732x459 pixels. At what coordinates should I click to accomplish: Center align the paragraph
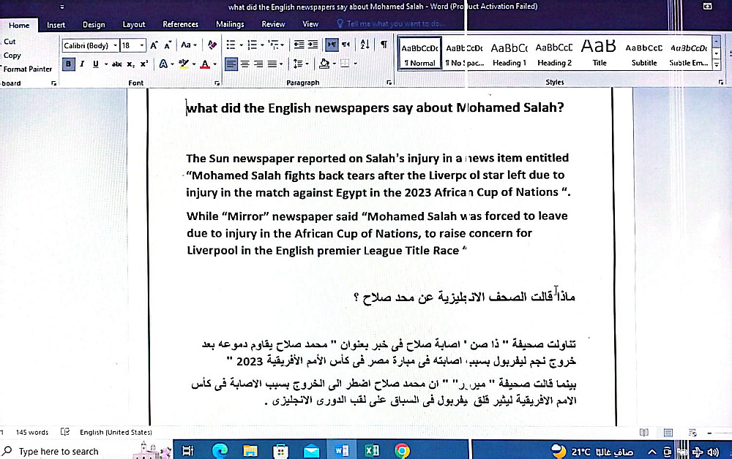244,64
